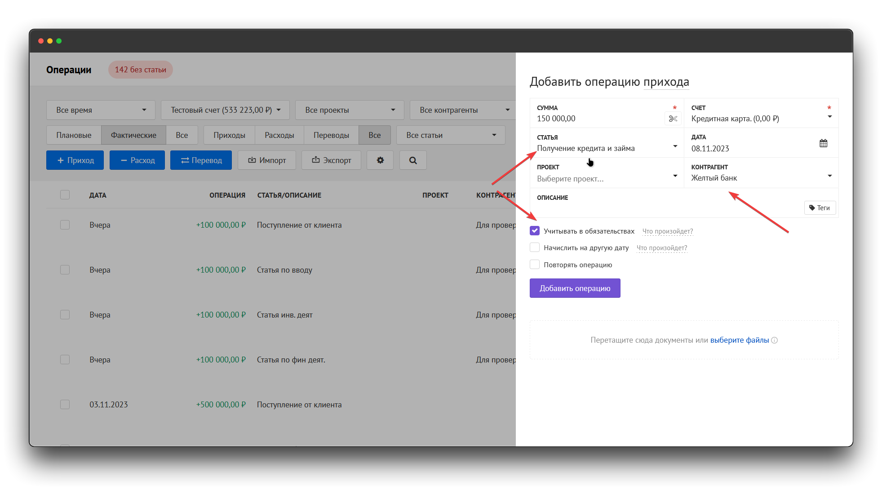Open the Все статьи dropdown
This screenshot has height=490, width=882.
click(x=451, y=135)
